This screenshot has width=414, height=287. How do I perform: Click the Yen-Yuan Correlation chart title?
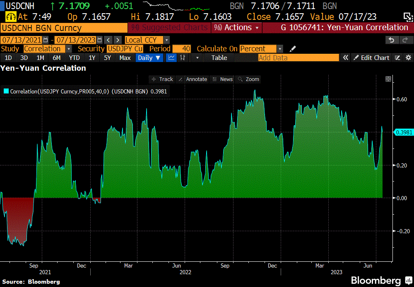coord(43,68)
